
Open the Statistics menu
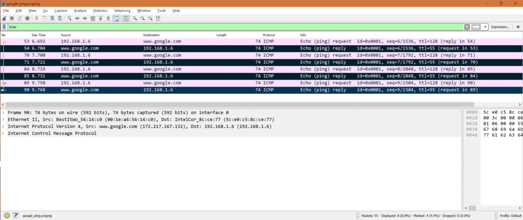100,10
